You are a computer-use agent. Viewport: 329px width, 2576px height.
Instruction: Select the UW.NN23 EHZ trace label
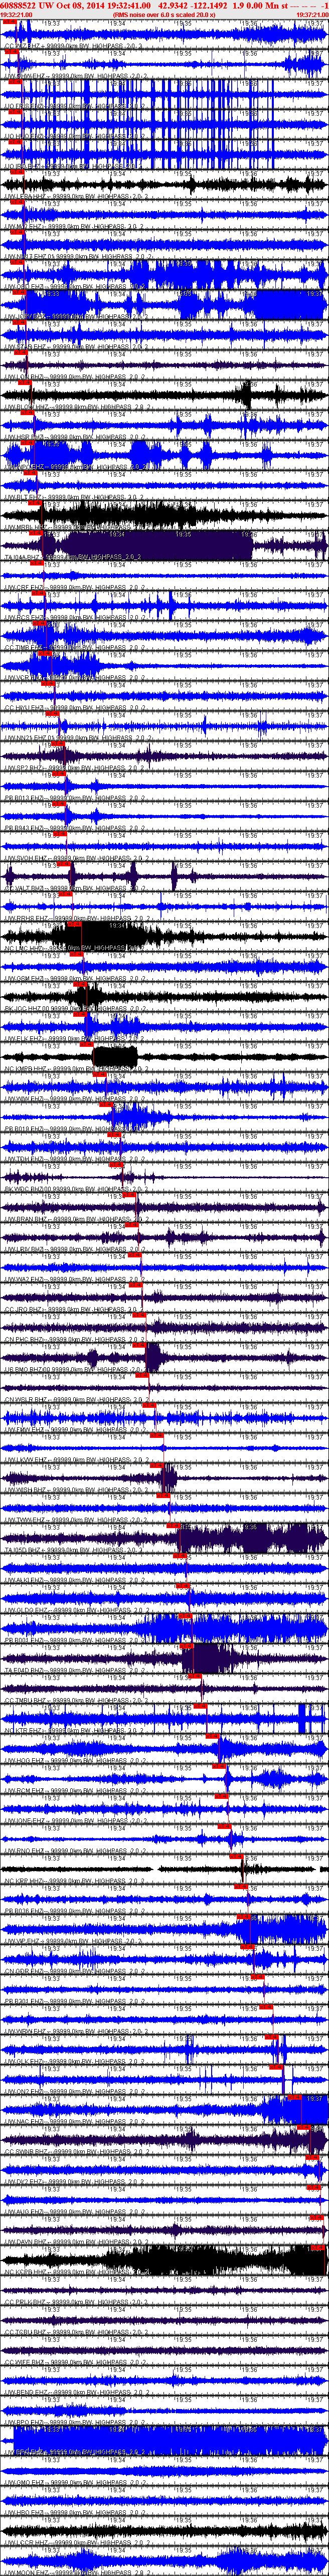[x=79, y=738]
